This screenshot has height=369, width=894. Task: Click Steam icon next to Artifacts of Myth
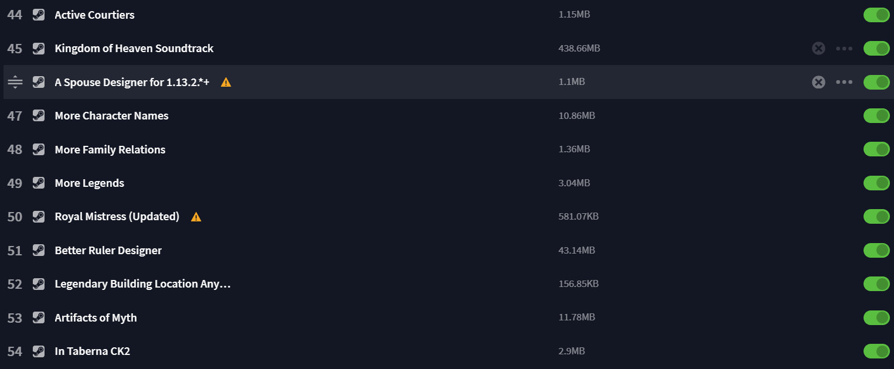point(39,317)
